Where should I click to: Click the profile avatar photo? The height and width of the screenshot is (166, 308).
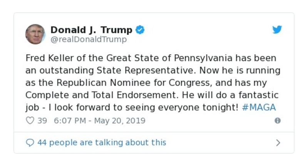pos(35,34)
